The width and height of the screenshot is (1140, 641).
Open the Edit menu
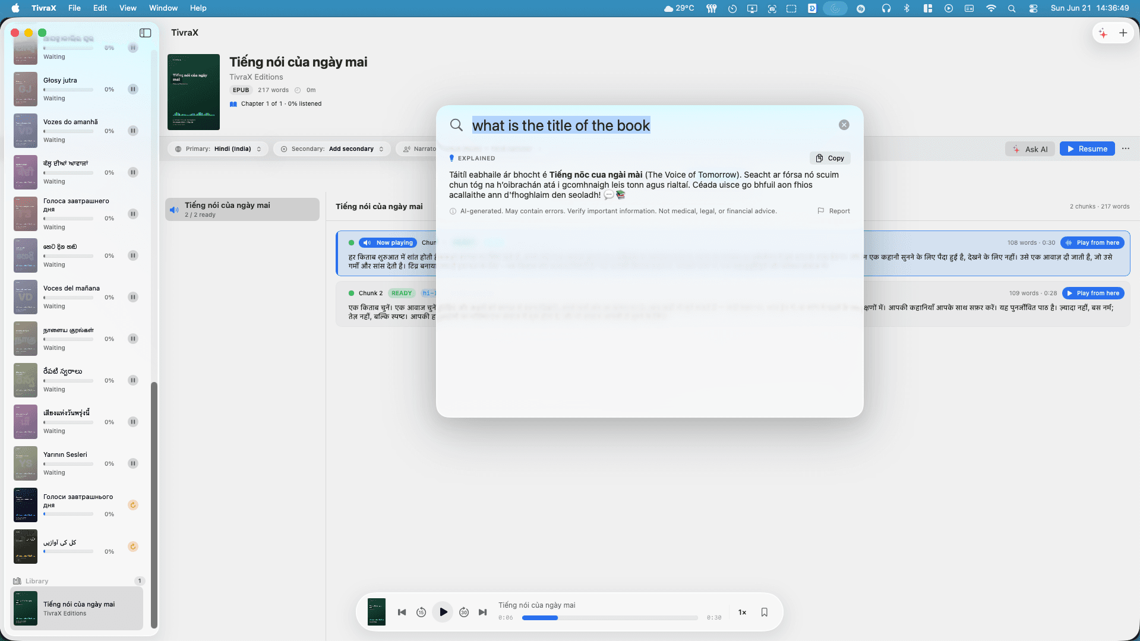tap(100, 8)
